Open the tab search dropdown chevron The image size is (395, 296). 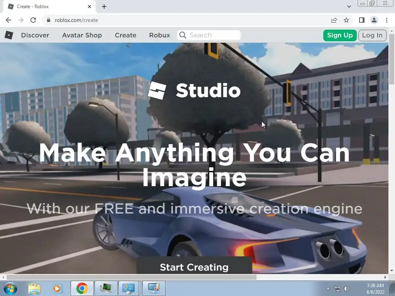pyautogui.click(x=349, y=7)
